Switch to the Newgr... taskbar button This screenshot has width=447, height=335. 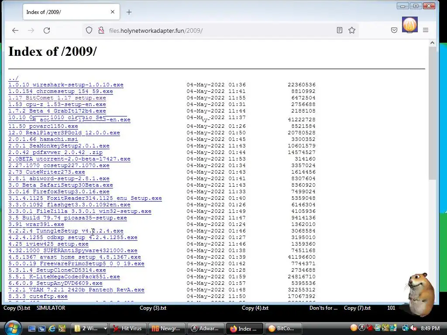(167, 328)
